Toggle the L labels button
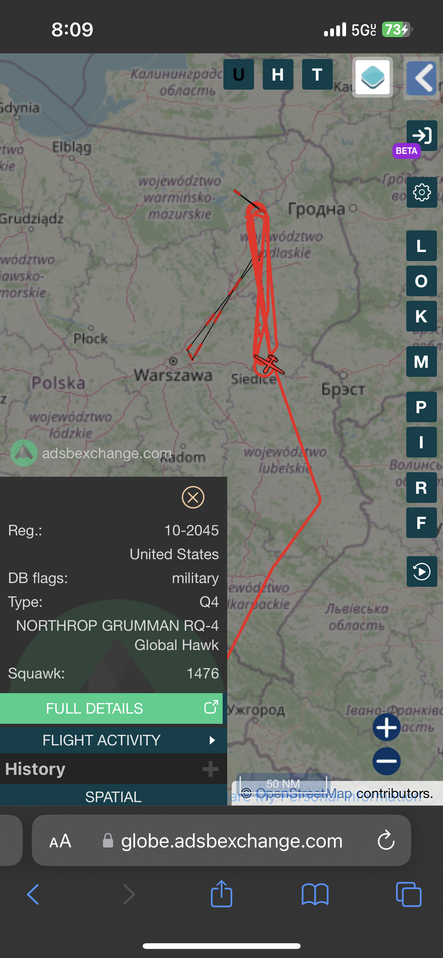Screen dimensions: 443x958 tap(421, 246)
